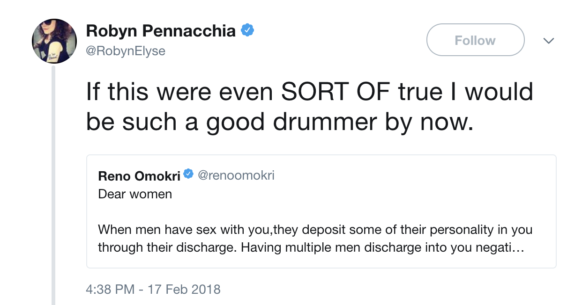Click the @RobynElyse handle
Viewport: 582px width, 305px height.
[x=126, y=51]
